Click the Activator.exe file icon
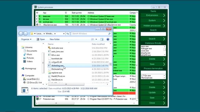The height and width of the screenshot is (112, 200). (49, 48)
